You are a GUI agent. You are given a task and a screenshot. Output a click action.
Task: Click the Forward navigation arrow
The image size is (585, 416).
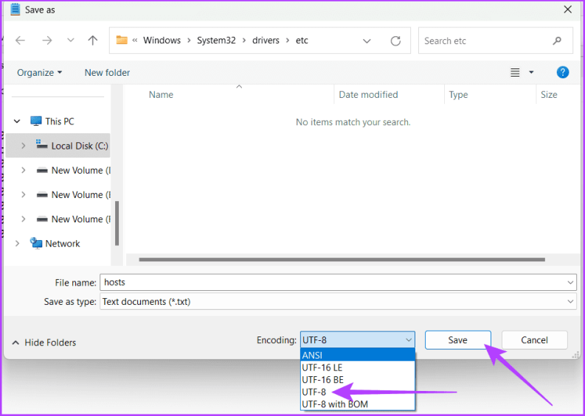(46, 40)
